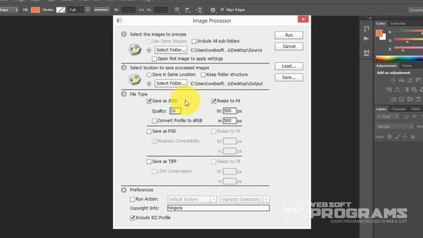Select the Save in Same Location radio

149,75
